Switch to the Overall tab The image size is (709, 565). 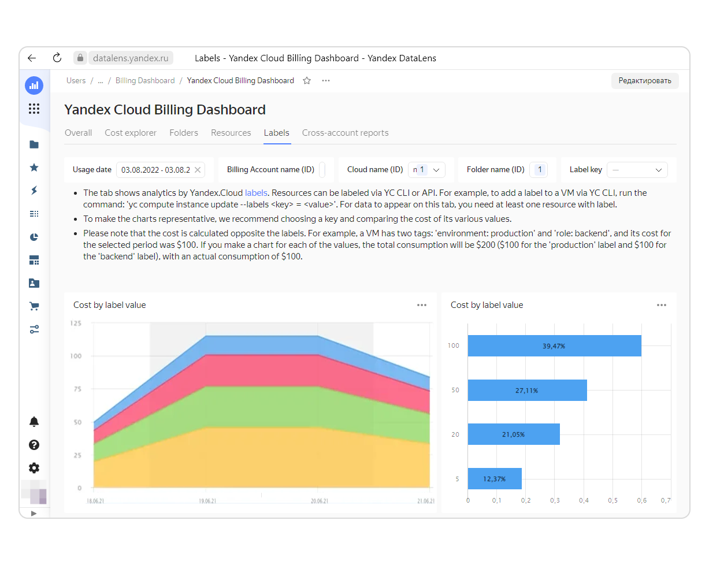click(x=79, y=133)
